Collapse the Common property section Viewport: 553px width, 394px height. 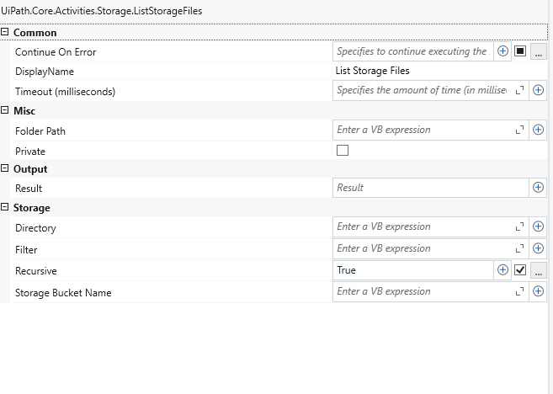point(6,33)
